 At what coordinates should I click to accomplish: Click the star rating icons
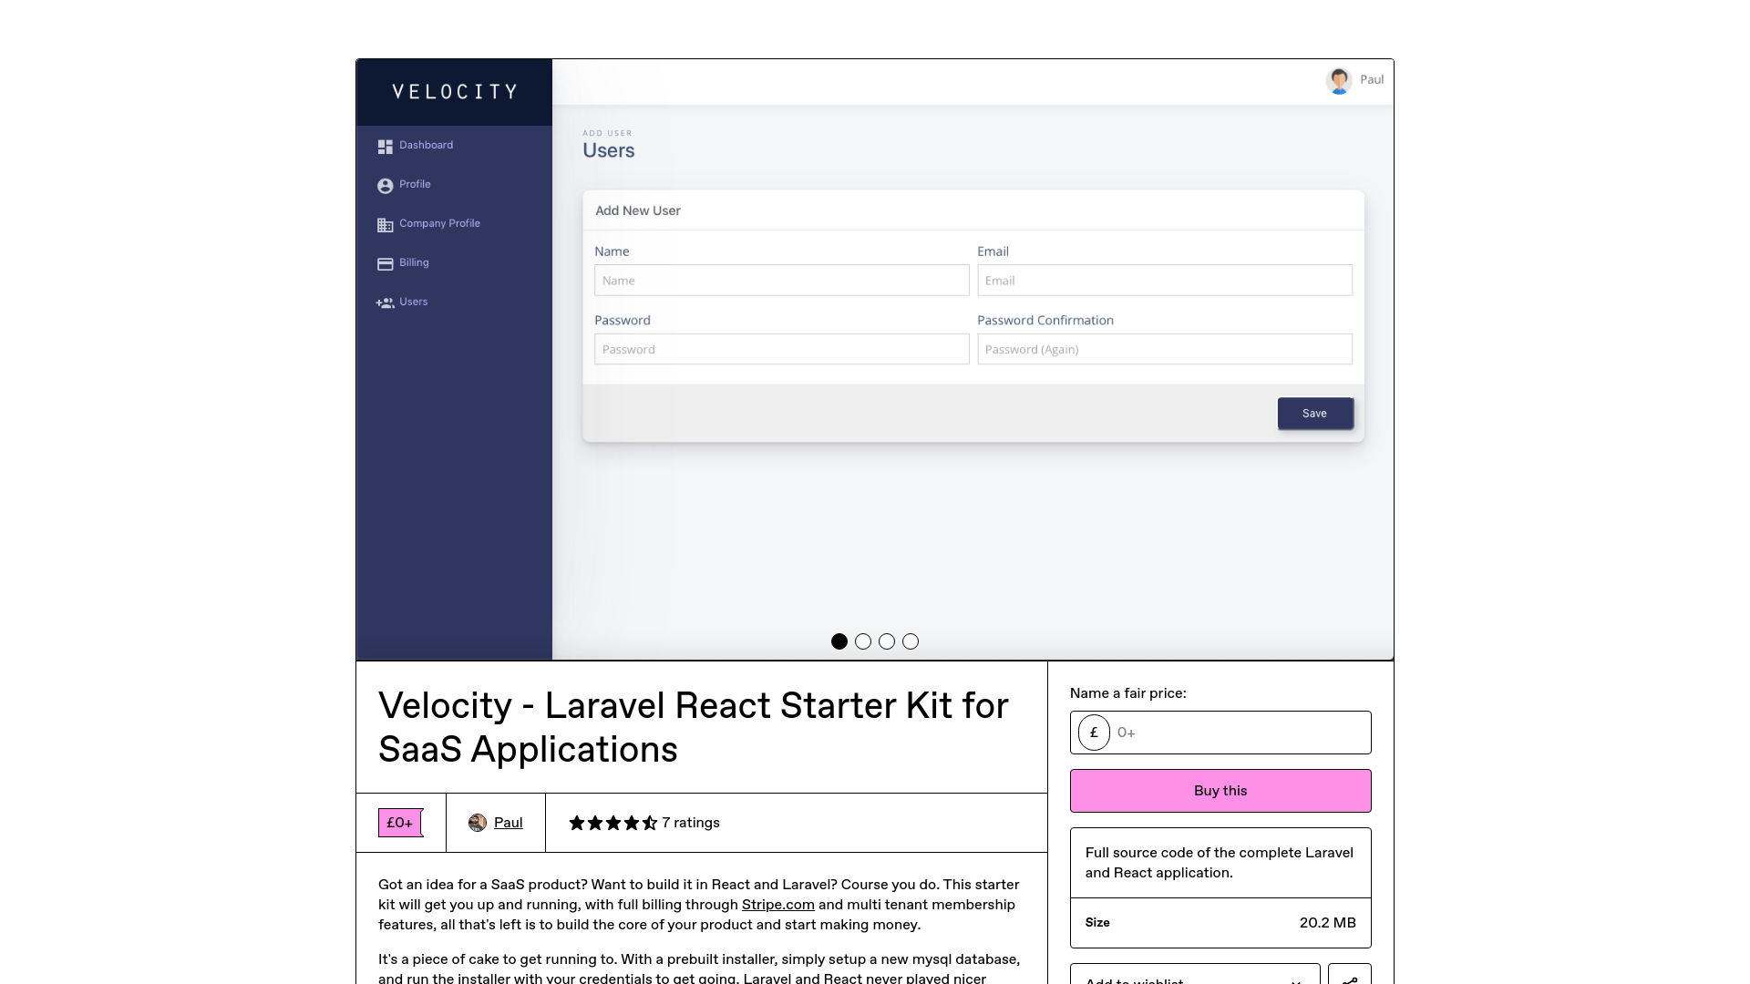point(613,823)
